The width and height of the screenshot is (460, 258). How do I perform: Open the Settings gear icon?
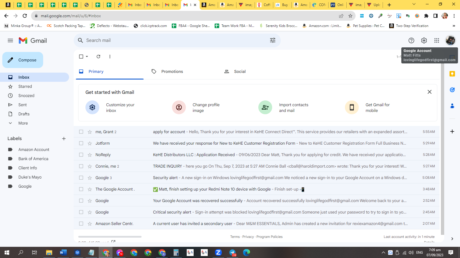pyautogui.click(x=424, y=40)
